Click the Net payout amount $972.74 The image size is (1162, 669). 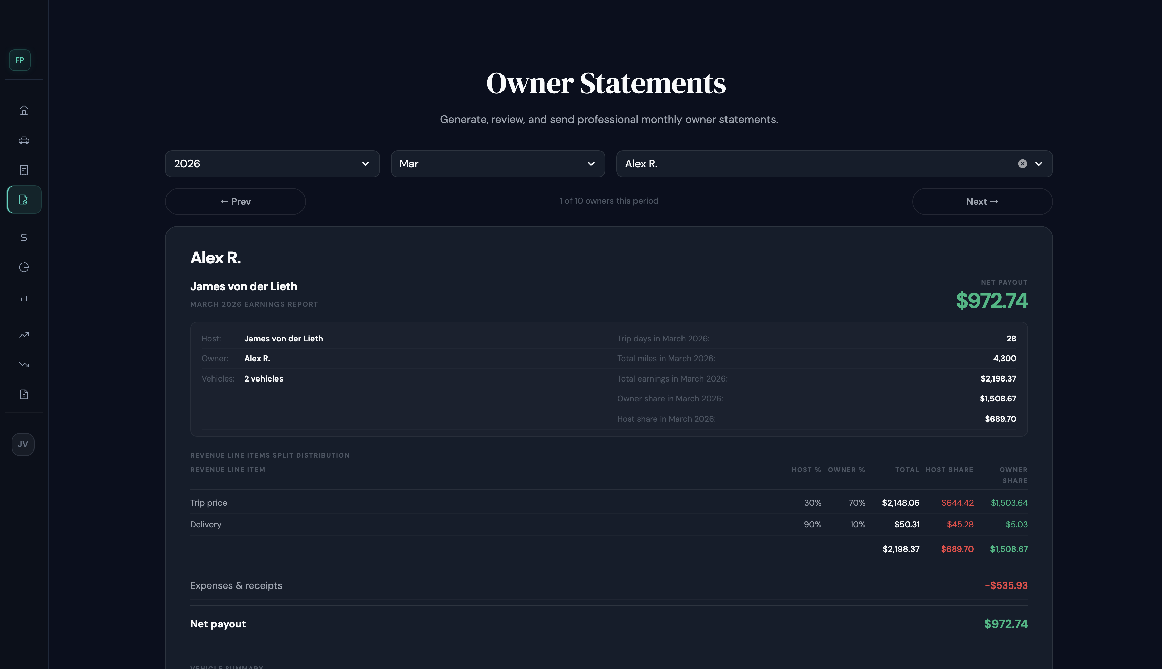(x=1006, y=624)
